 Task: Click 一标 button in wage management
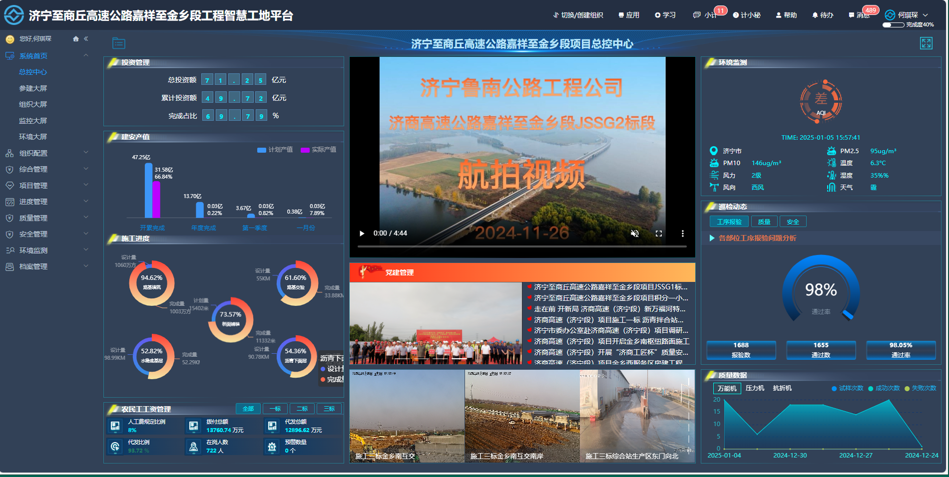tap(275, 409)
